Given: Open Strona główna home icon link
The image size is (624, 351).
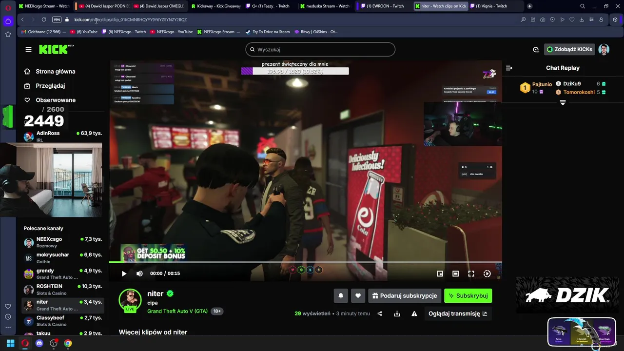Looking at the screenshot, I should pos(27,71).
